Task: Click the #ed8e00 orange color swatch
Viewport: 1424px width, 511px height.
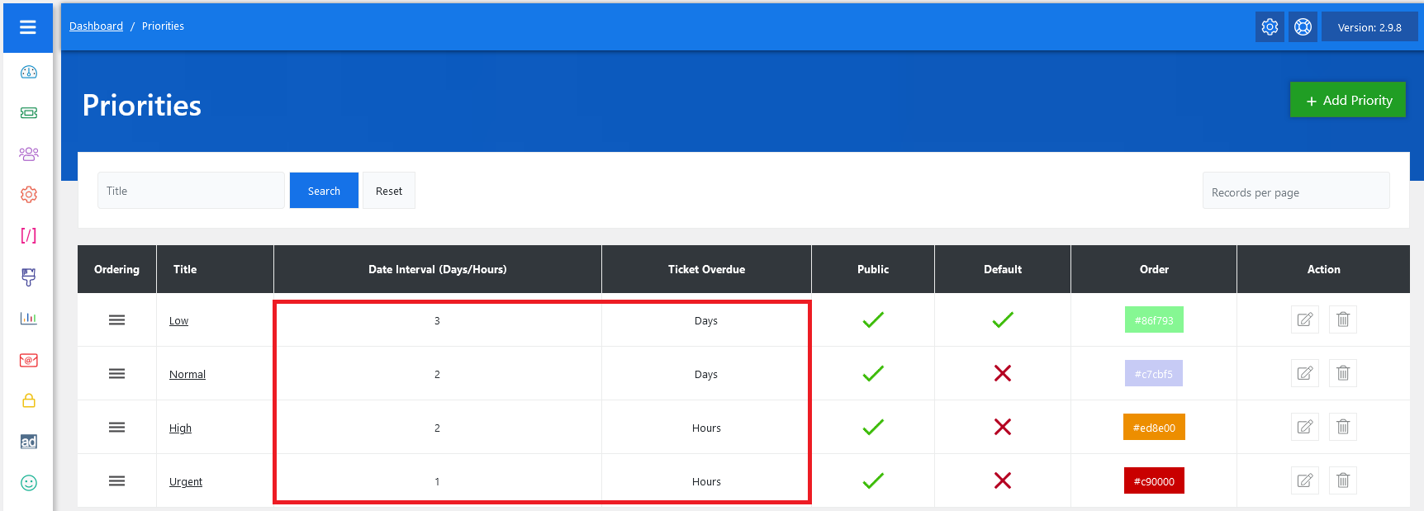Action: coord(1153,427)
